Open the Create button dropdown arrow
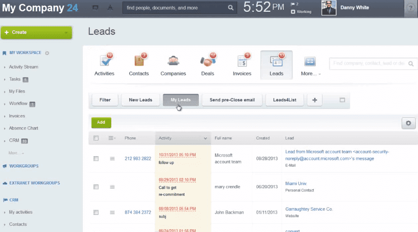 coord(66,32)
